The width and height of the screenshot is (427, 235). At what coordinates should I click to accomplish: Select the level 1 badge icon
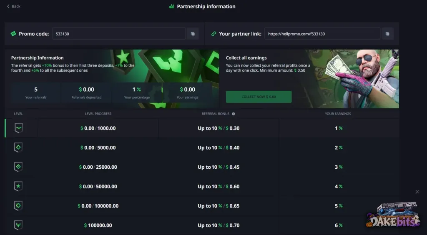point(18,128)
